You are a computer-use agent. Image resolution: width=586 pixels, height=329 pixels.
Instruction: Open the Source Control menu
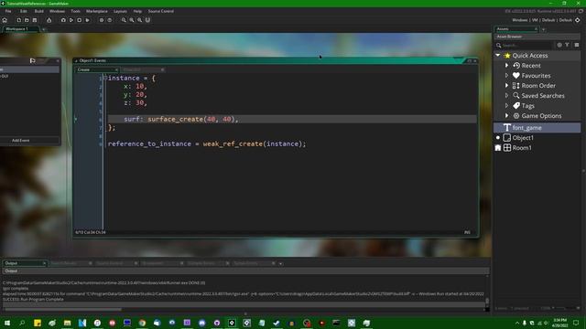pyautogui.click(x=161, y=11)
